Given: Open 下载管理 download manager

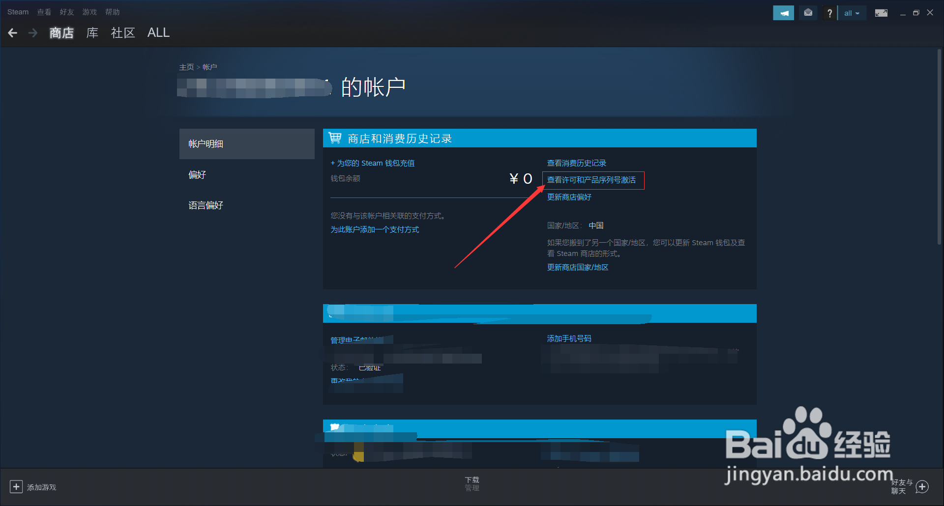Looking at the screenshot, I should 472,483.
